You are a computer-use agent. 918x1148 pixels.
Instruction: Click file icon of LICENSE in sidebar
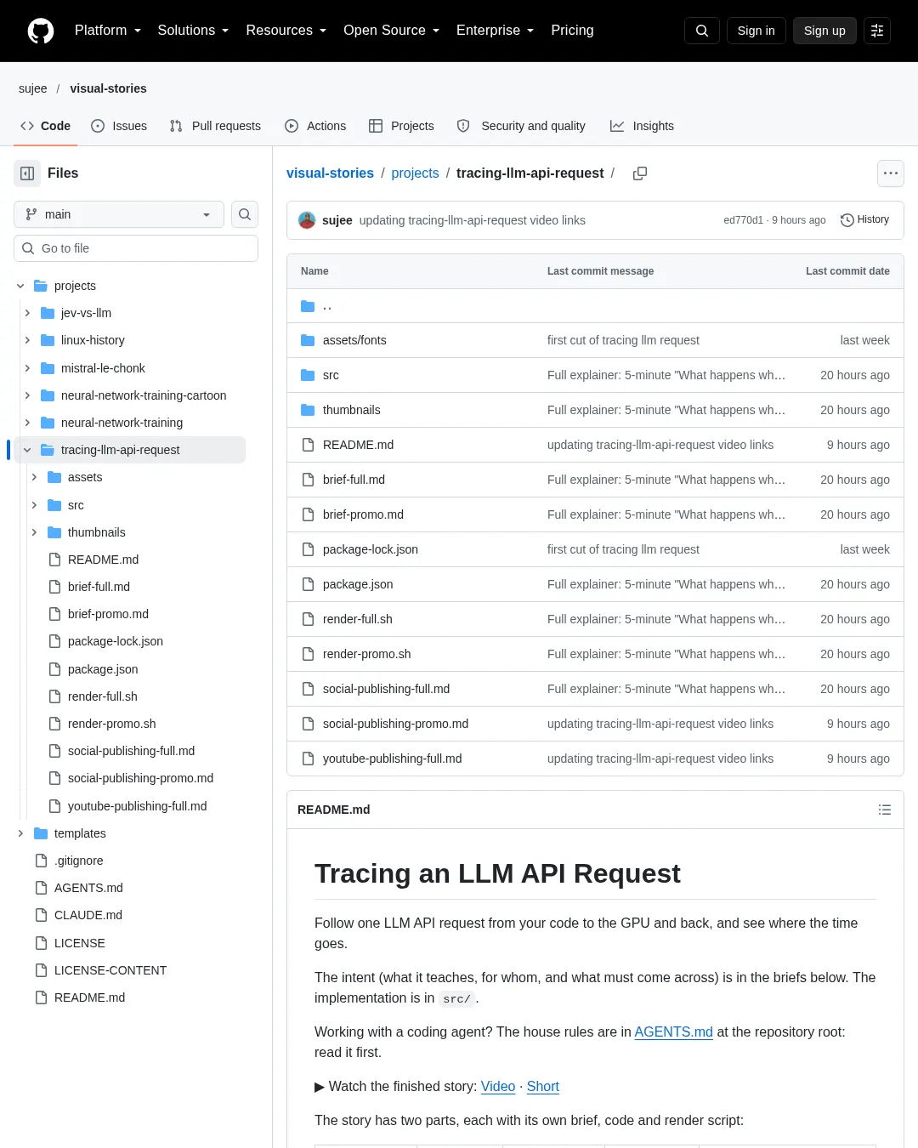click(x=41, y=943)
